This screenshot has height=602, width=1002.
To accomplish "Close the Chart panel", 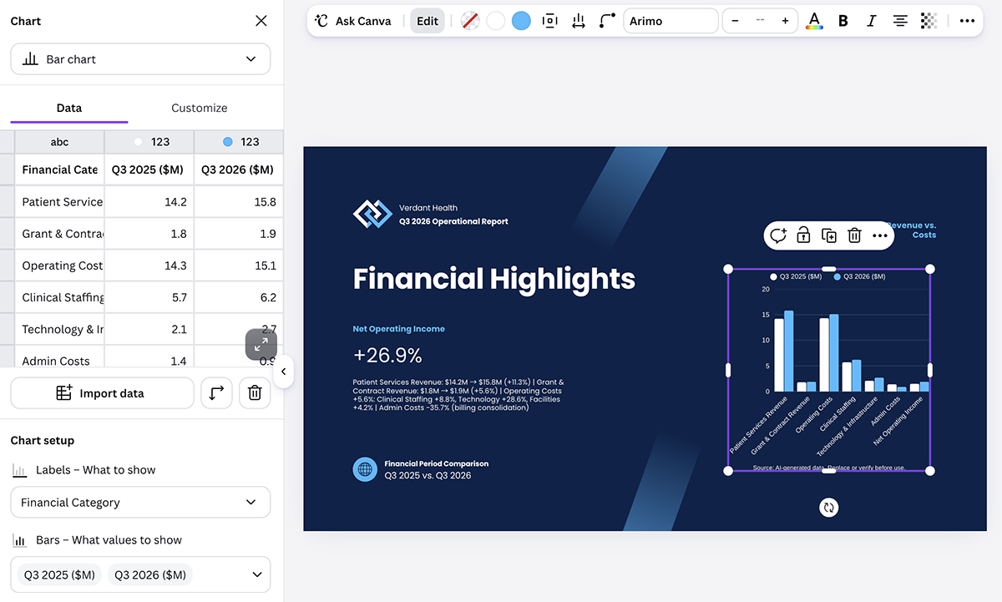I will 261,21.
